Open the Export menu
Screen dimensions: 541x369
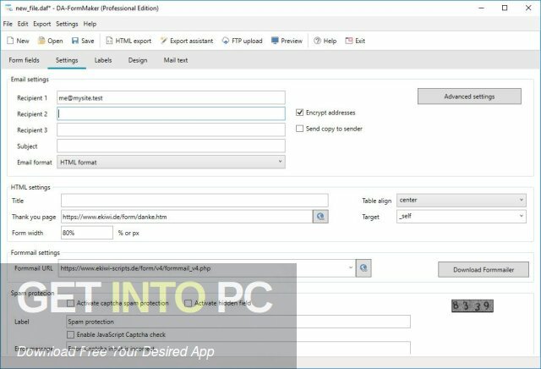(42, 24)
